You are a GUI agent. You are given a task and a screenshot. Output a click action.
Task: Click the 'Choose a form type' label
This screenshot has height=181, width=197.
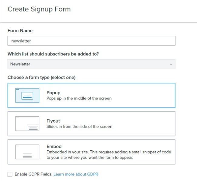42,77
